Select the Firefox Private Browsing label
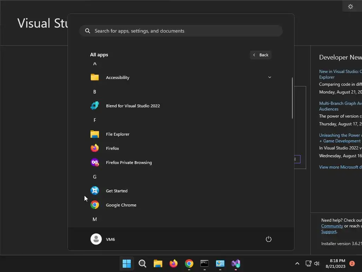This screenshot has height=272, width=362. click(129, 162)
